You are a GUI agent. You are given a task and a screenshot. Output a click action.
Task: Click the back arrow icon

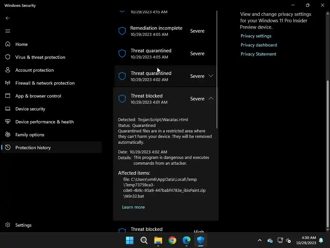pos(8,18)
